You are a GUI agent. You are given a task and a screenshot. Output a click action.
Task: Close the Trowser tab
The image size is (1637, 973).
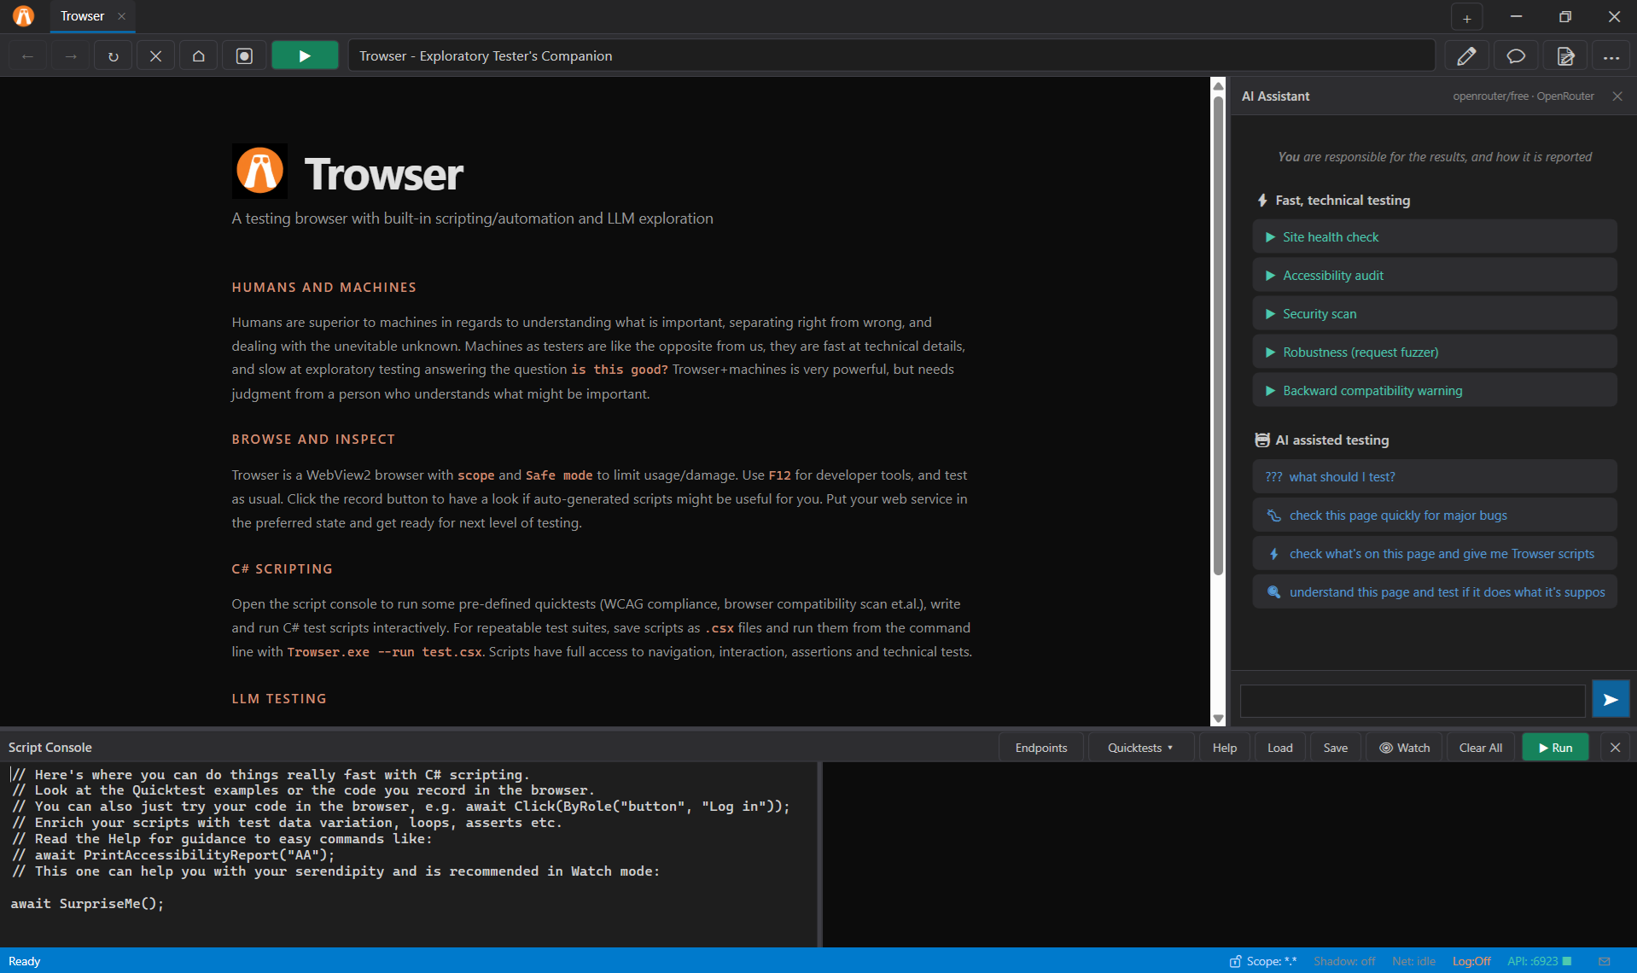pos(121,16)
